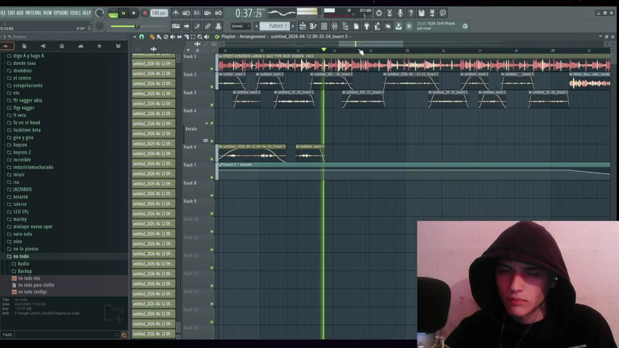Expand the Audio folder under no todo
This screenshot has width=619, height=348.
(x=23, y=264)
